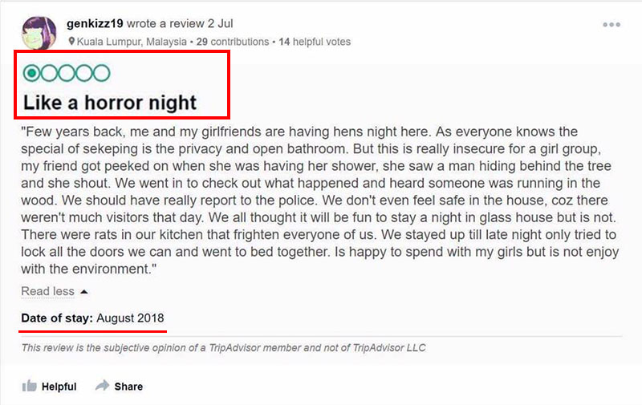Open the three-dot options menu
The height and width of the screenshot is (405, 642).
612,25
